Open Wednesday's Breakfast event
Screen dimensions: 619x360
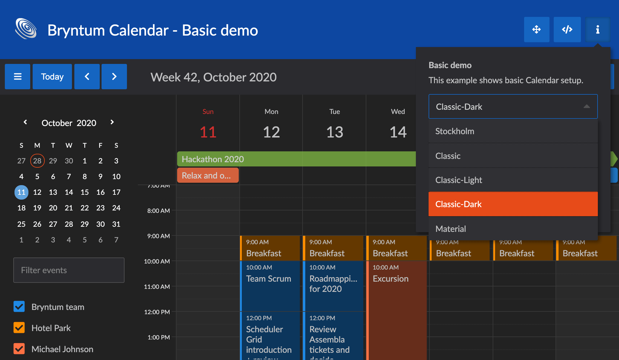(397, 248)
